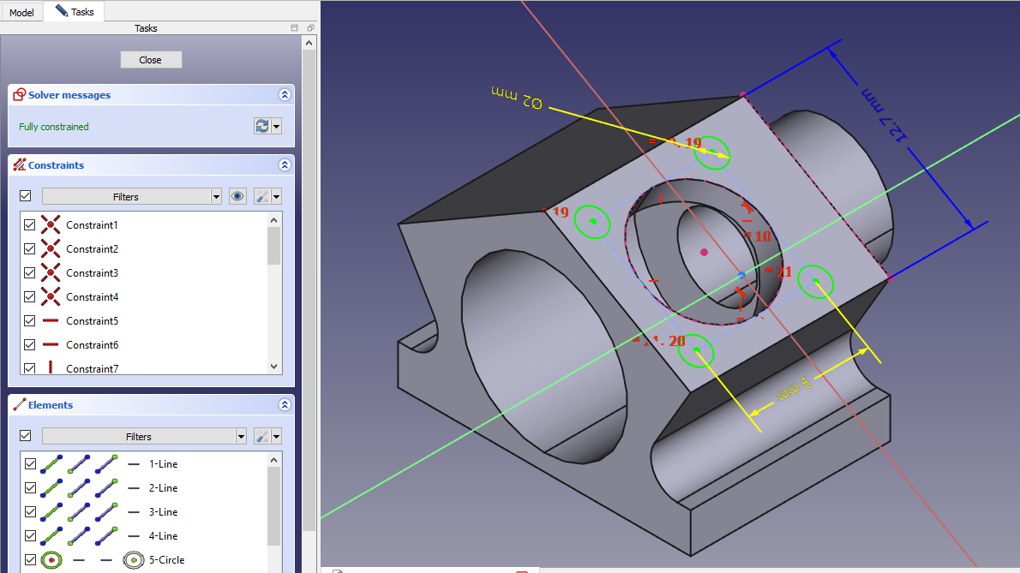
Task: Open the Elements Filters dropdown
Action: click(240, 437)
